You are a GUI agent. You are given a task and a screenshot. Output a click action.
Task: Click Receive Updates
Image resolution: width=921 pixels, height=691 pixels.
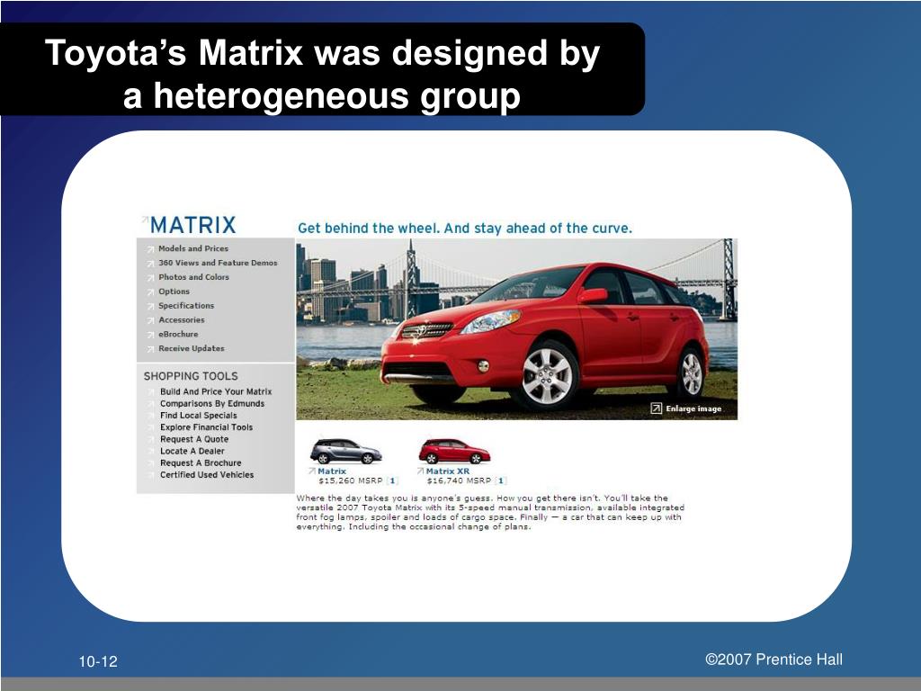192,348
